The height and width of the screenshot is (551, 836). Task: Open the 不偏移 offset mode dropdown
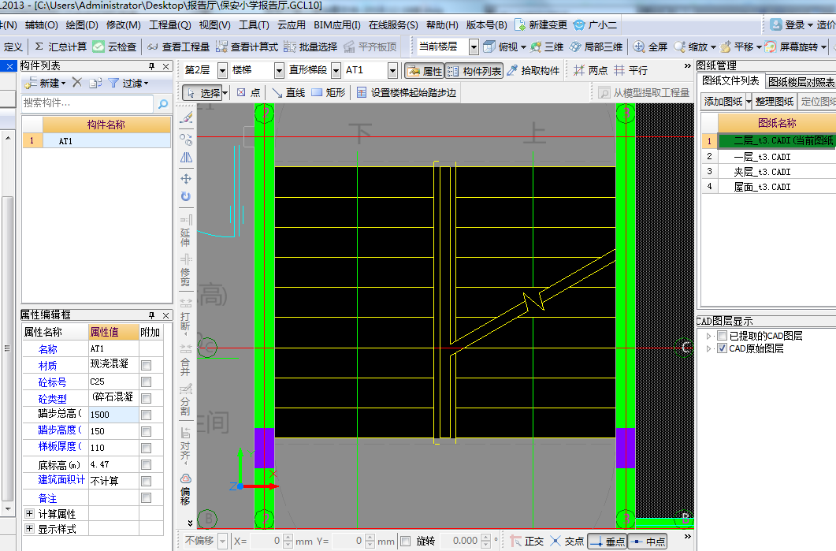(x=223, y=542)
